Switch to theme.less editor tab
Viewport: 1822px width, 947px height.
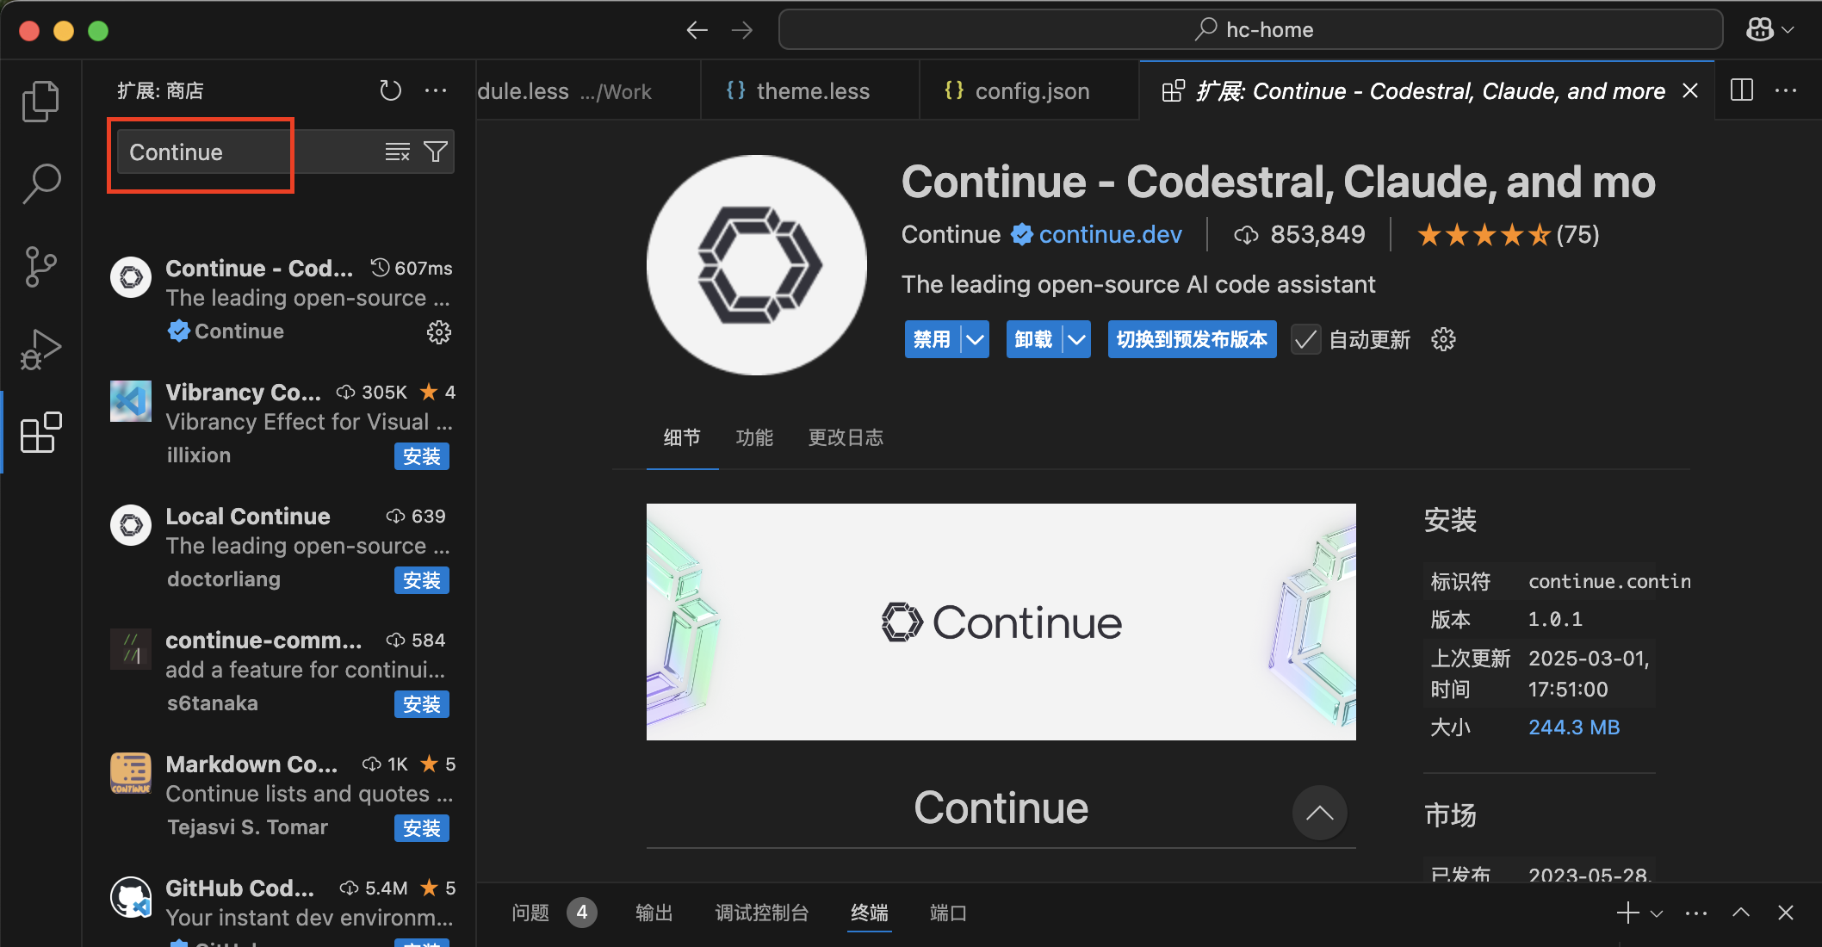(x=810, y=90)
